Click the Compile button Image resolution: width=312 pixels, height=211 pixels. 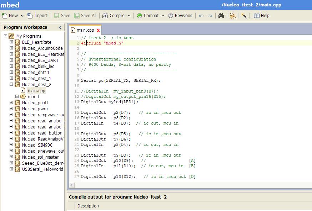[x=114, y=16]
